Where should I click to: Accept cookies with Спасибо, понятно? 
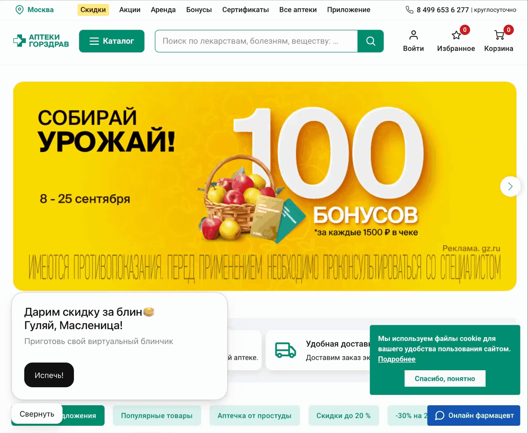click(445, 378)
